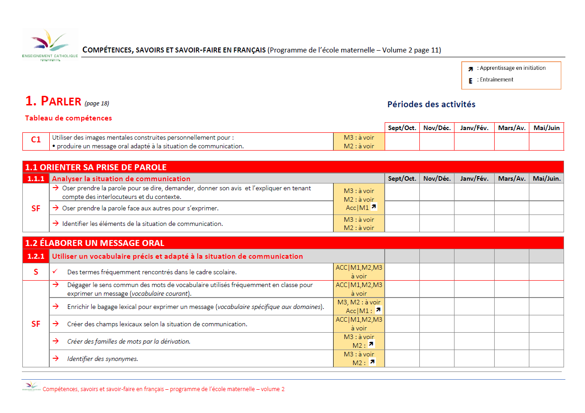Click the red arrow bullet before 'Enrichir le bagage lexical'

tap(56, 306)
